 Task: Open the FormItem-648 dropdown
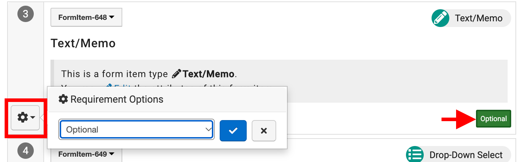click(x=86, y=17)
